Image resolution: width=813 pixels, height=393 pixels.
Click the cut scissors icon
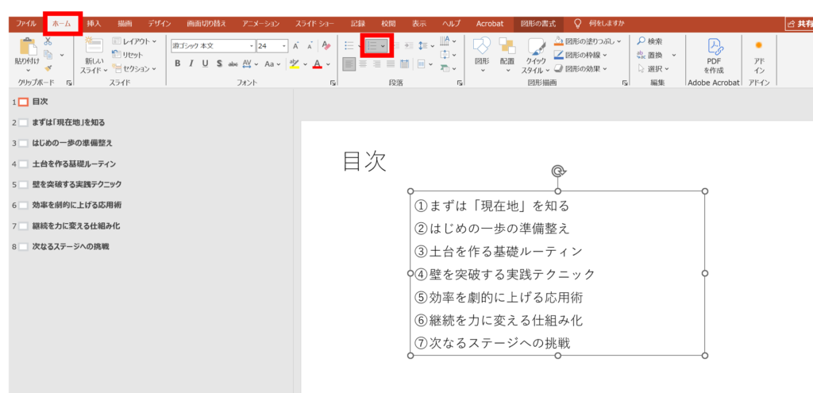(x=48, y=41)
